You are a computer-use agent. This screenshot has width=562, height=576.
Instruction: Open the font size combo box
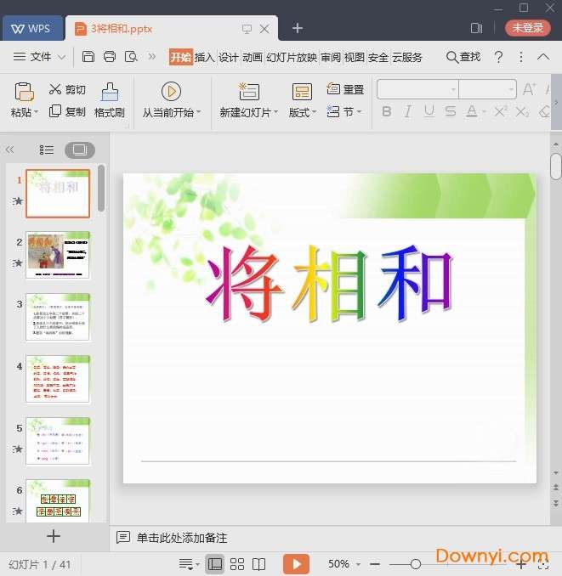click(x=488, y=89)
